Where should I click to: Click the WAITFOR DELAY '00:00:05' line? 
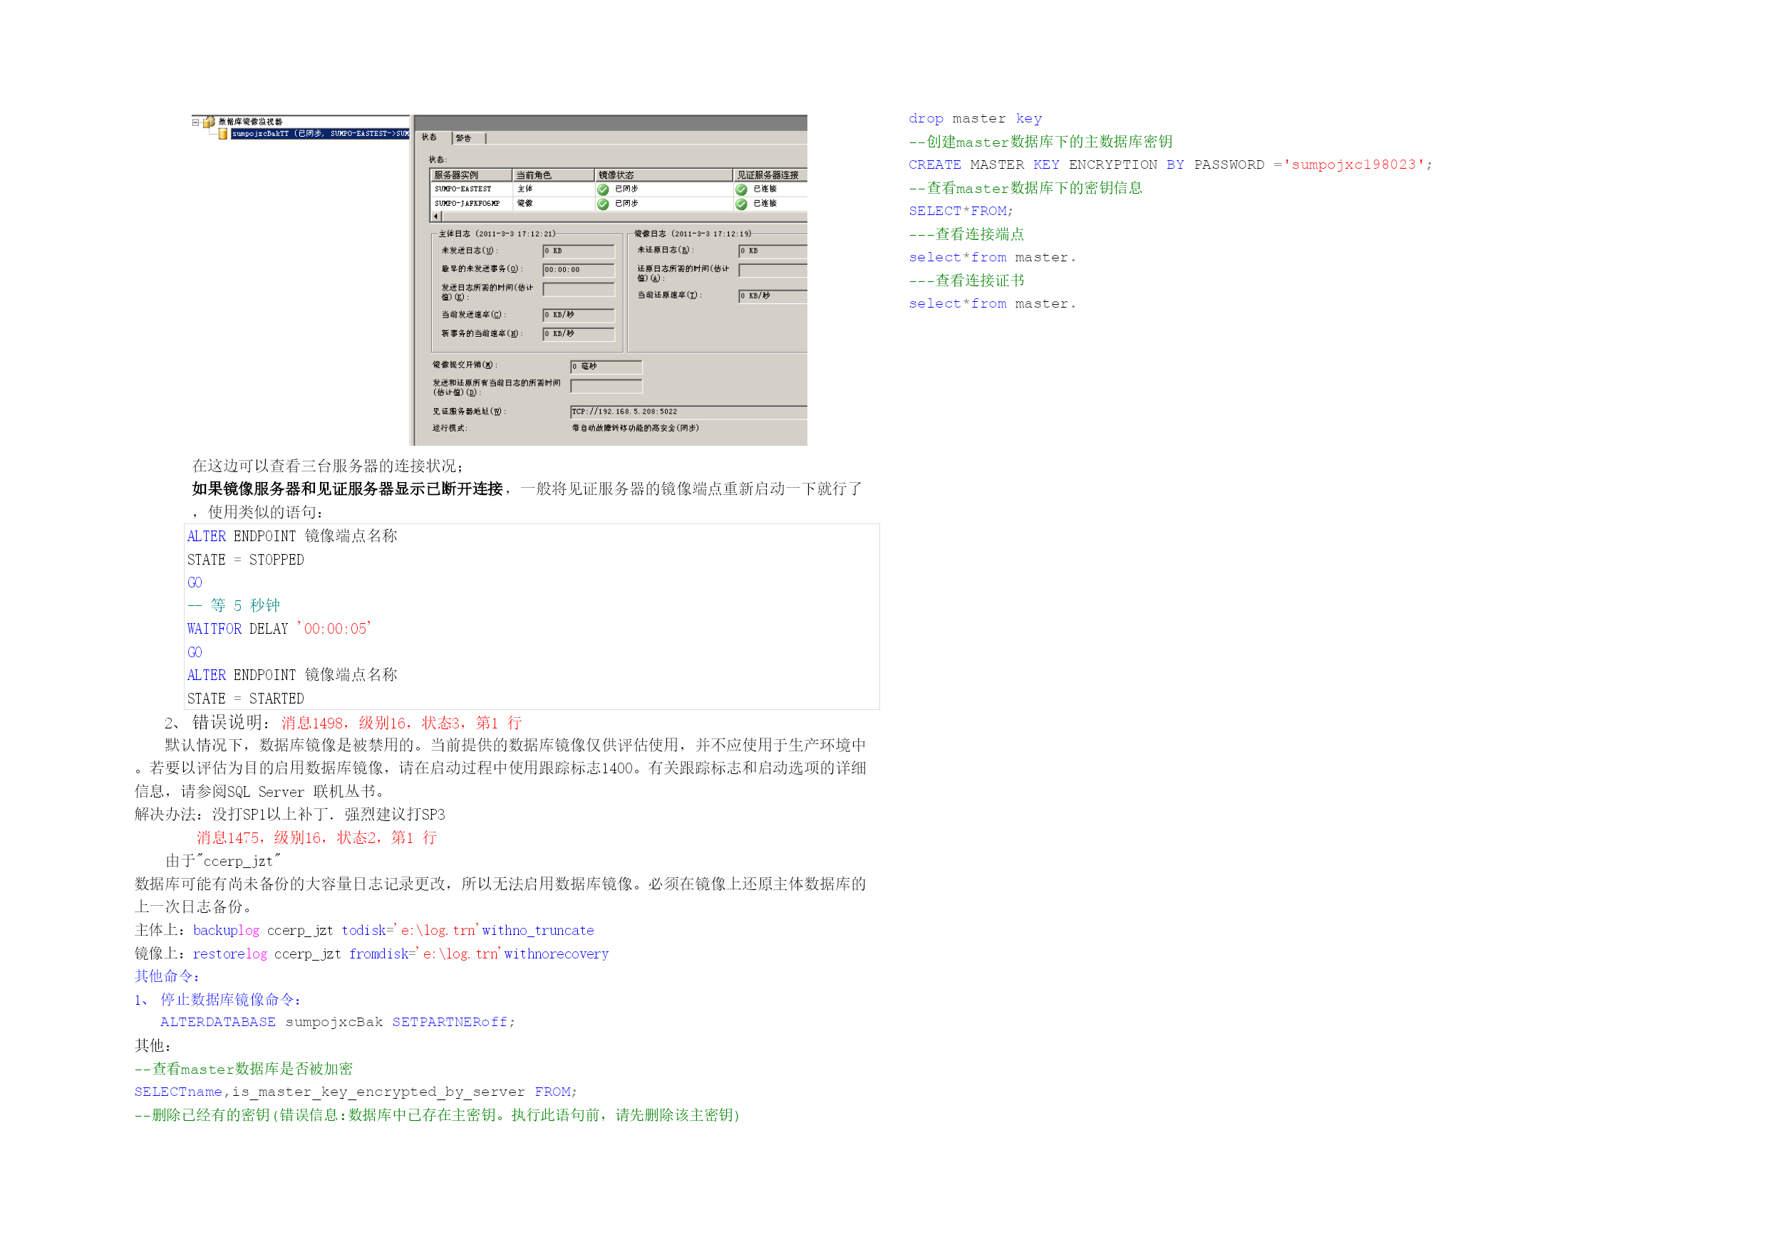tap(279, 629)
